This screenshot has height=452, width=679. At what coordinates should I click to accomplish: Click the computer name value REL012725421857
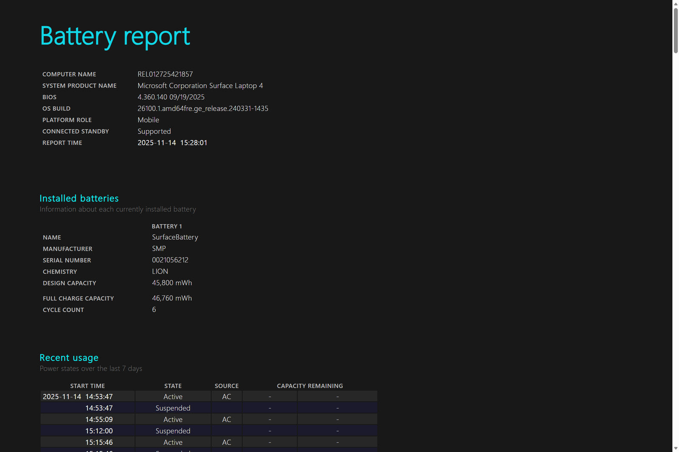point(165,74)
